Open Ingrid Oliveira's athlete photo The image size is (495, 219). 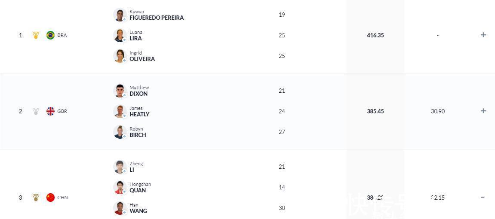120,56
